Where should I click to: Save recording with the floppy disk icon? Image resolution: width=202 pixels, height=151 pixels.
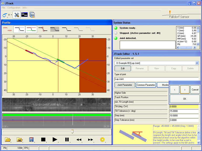pos(31,140)
